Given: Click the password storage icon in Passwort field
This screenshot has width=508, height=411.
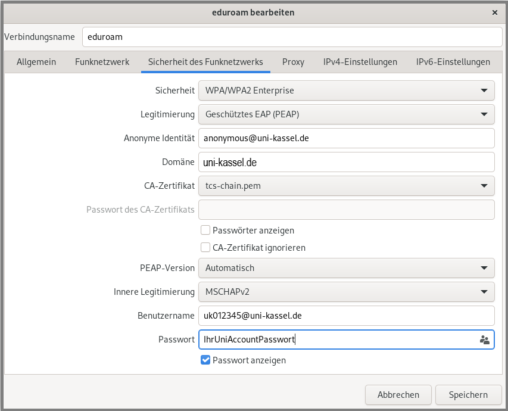Looking at the screenshot, I should pyautogui.click(x=484, y=340).
